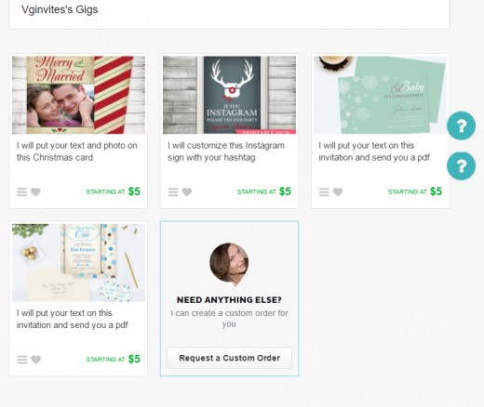Open list menu icon on birthday invitation gig
This screenshot has height=407, width=484.
[22, 360]
